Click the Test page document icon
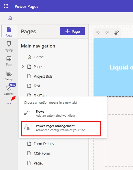The width and height of the screenshot is (133, 170). pyautogui.click(x=29, y=86)
